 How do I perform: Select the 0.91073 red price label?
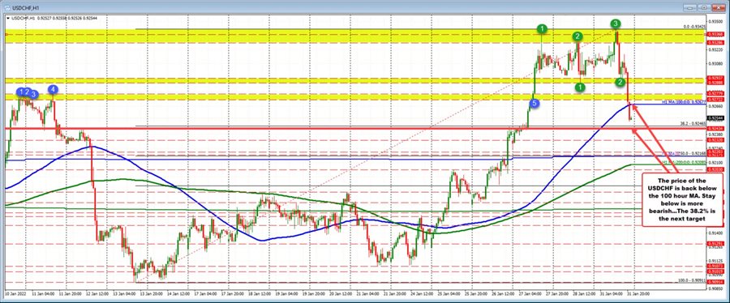[715, 266]
